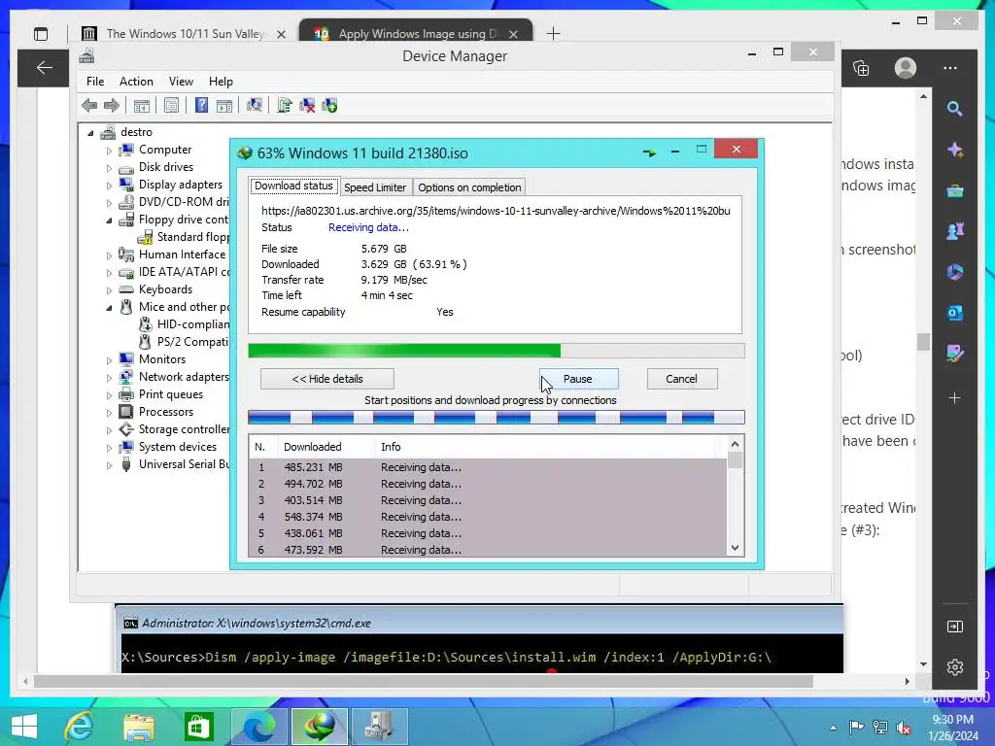Image resolution: width=995 pixels, height=746 pixels.
Task: Show hidden system tray icons arrow
Action: [x=833, y=728]
